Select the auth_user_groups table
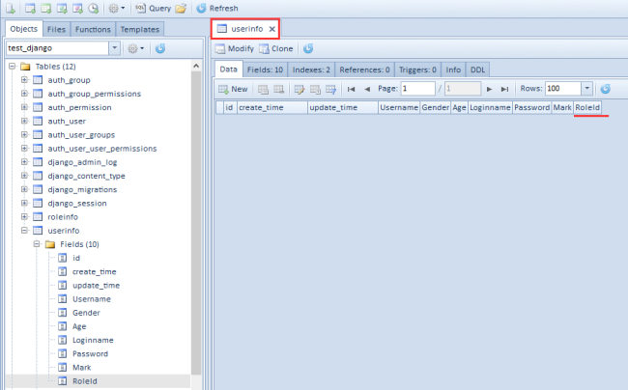Image resolution: width=628 pixels, height=390 pixels. [x=81, y=135]
